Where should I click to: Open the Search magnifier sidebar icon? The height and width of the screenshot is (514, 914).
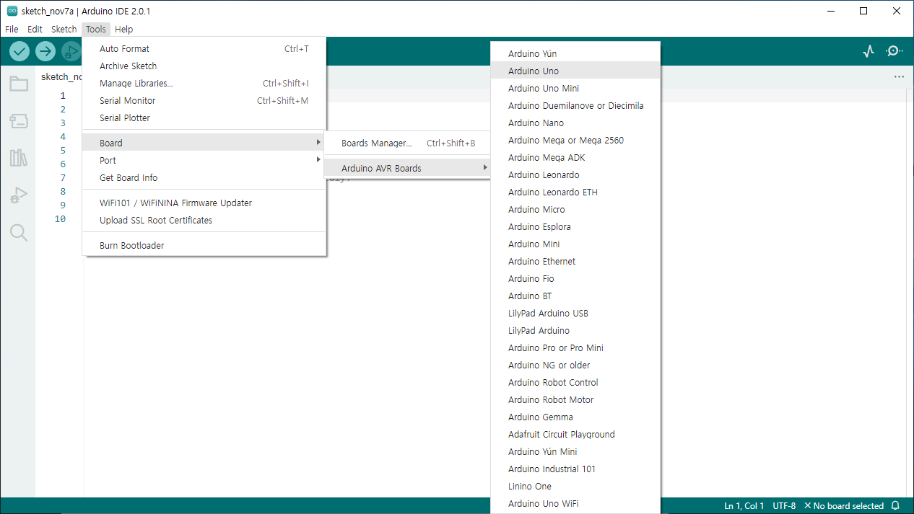tap(19, 232)
